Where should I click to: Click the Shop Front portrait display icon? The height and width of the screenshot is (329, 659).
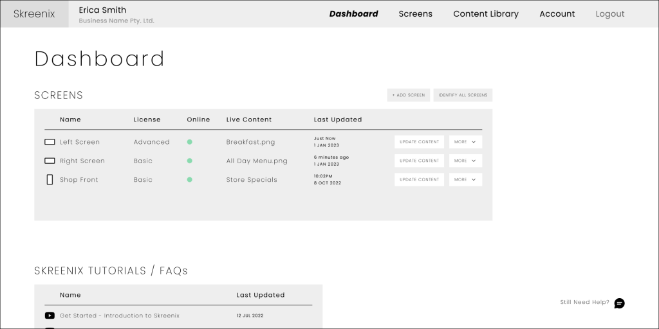(x=50, y=180)
